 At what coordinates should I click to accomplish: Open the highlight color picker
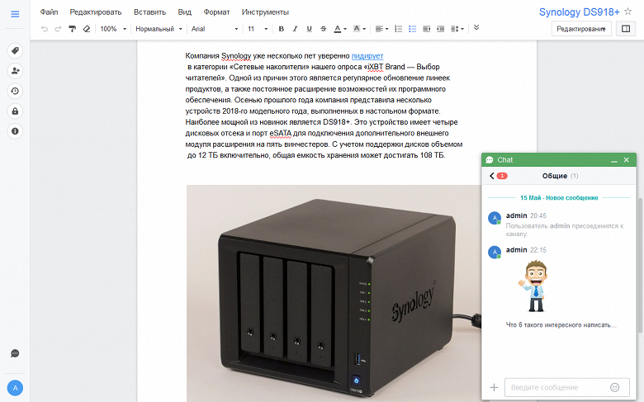coord(359,29)
